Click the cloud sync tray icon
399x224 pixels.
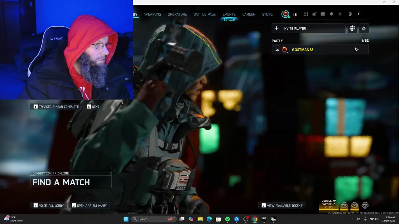[358, 219]
